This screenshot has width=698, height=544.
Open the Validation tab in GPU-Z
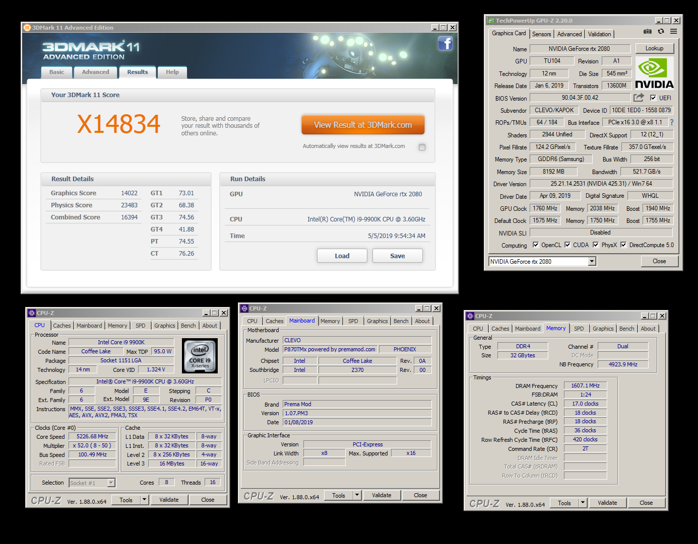pyautogui.click(x=600, y=34)
